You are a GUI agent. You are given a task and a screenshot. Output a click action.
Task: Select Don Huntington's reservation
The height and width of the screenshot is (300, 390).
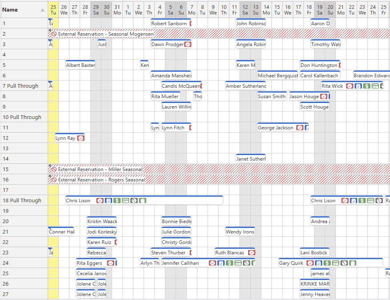coord(320,65)
